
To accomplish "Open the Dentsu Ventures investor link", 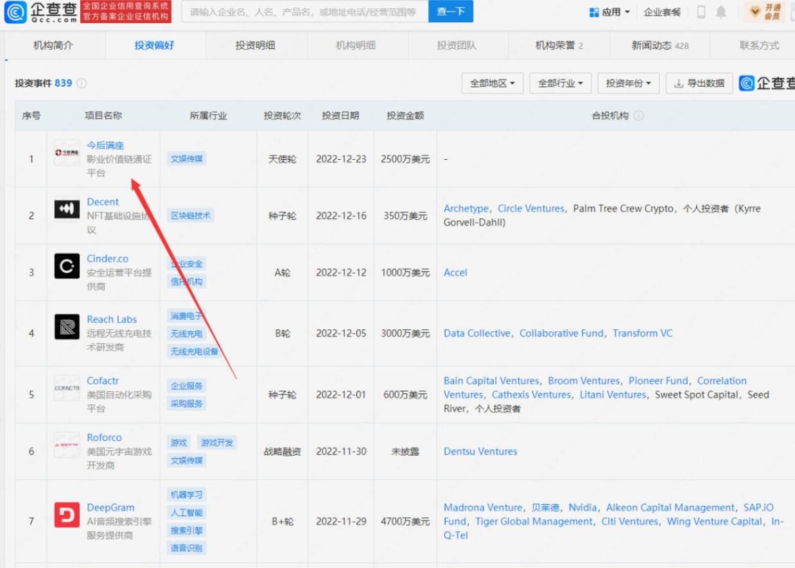I will [480, 452].
